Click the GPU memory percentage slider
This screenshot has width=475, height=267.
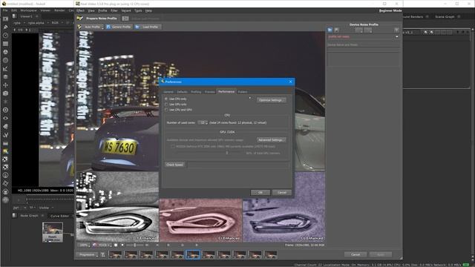pos(227,153)
